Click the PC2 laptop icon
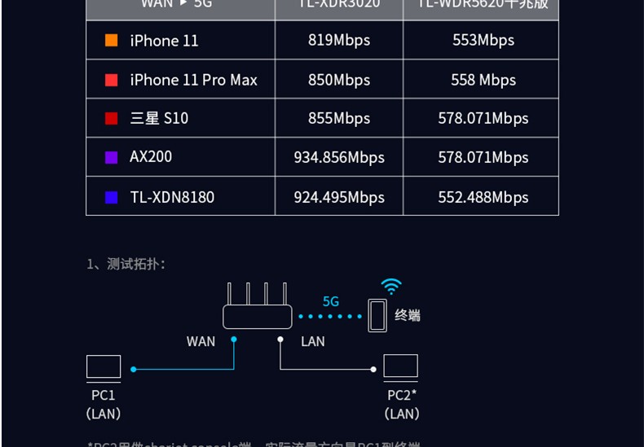This screenshot has height=447, width=644. 401,367
